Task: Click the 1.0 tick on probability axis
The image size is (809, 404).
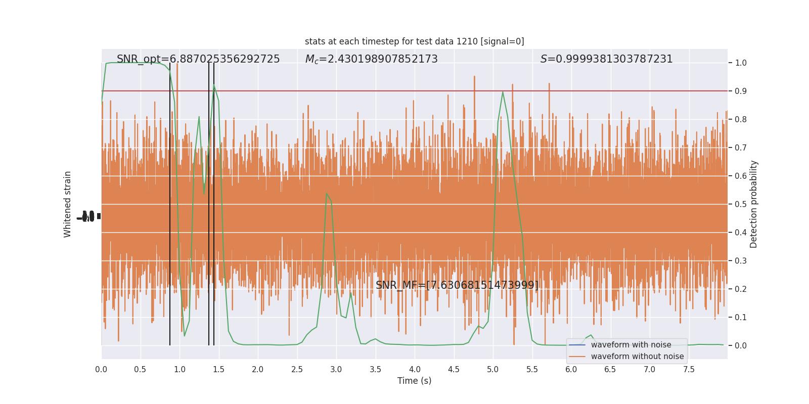Action: click(x=741, y=63)
